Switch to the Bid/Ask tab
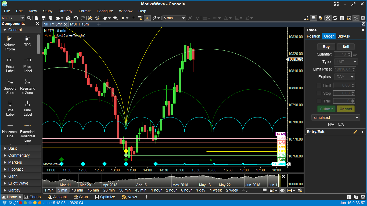 tap(344, 36)
